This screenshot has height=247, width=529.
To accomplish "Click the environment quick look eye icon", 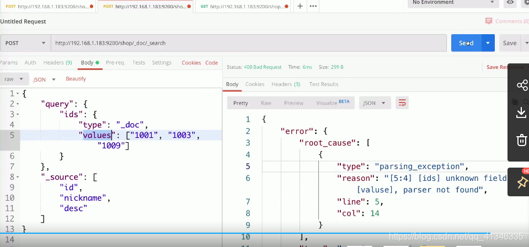I will coord(510,2).
